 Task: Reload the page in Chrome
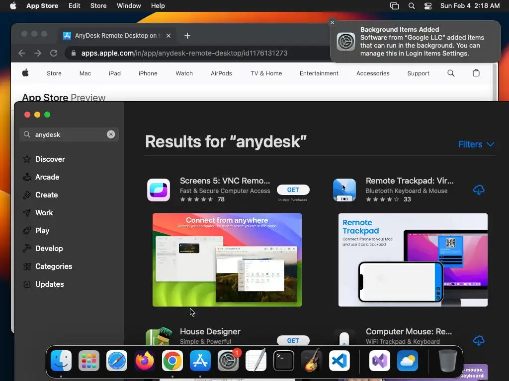[54, 53]
